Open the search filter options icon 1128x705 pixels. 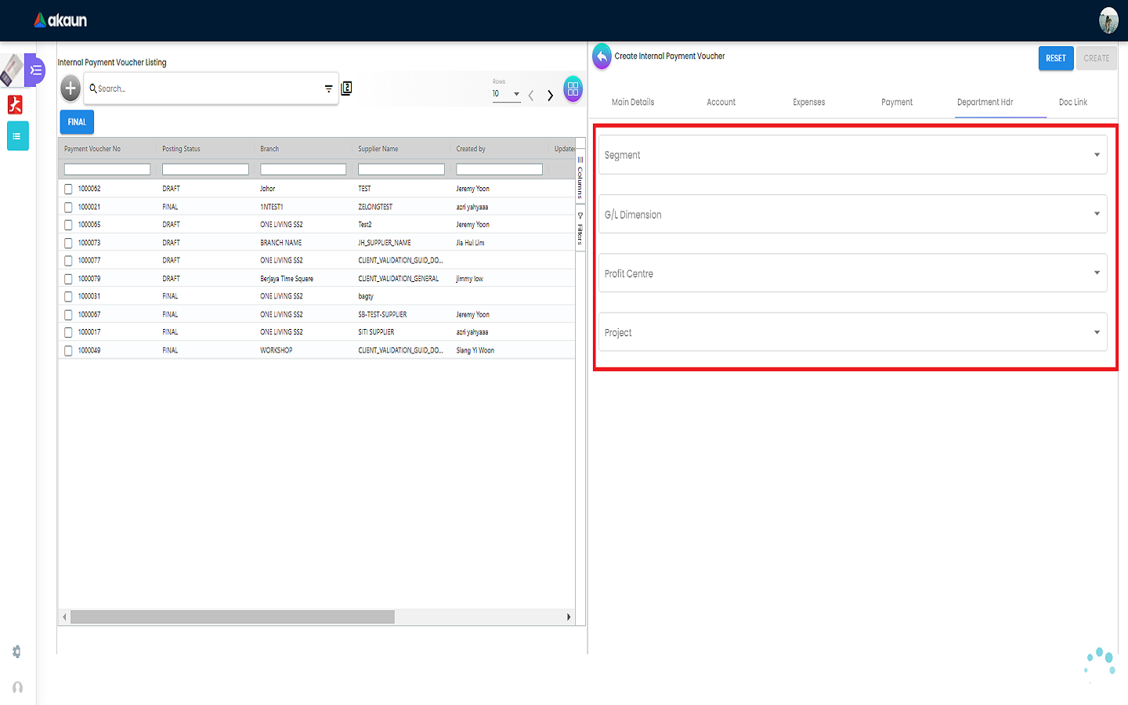pyautogui.click(x=328, y=89)
